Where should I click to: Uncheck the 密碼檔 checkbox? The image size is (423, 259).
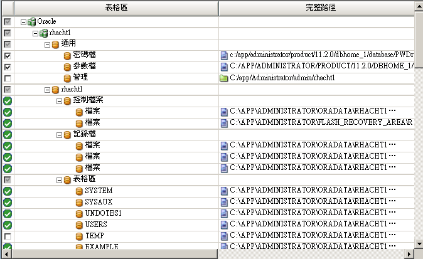[x=8, y=56]
